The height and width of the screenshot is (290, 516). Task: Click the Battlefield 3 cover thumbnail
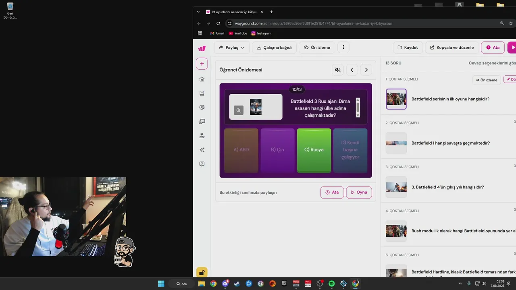tap(256, 107)
